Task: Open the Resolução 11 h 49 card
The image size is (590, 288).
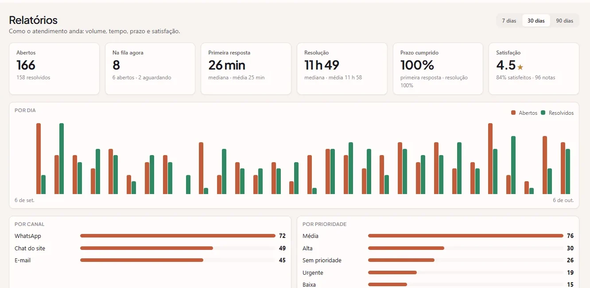Action: pos(342,69)
